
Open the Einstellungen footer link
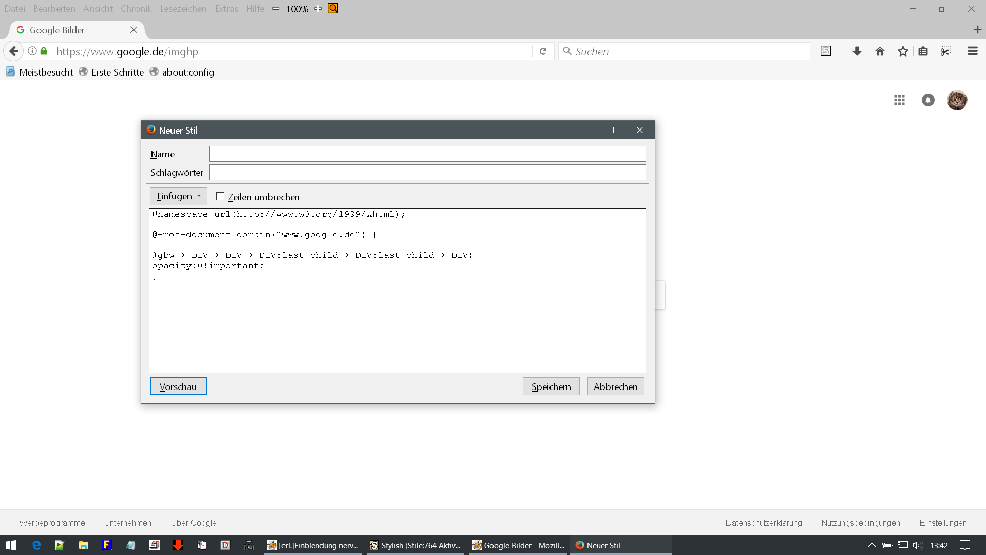943,523
